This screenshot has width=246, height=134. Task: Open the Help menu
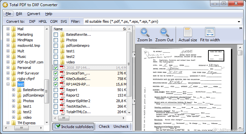coord(49,14)
